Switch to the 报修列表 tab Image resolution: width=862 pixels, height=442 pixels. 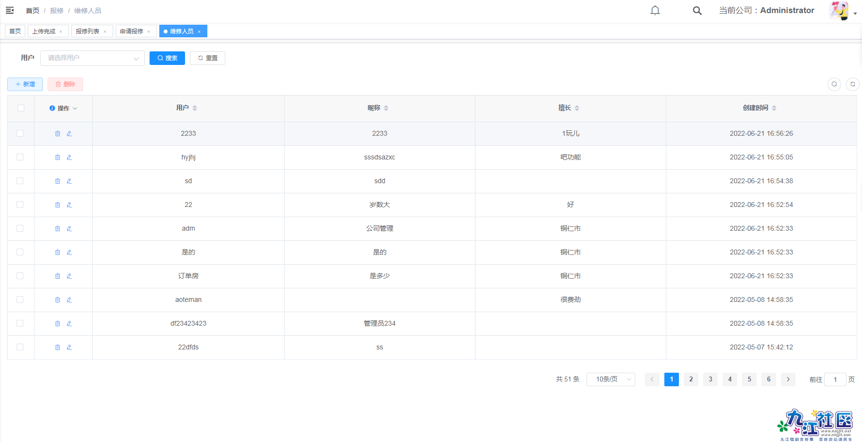tap(87, 32)
